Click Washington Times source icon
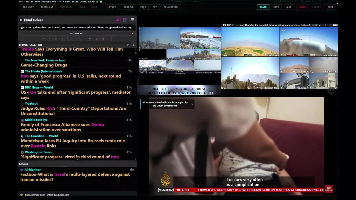The image size is (356, 200). click(22, 152)
